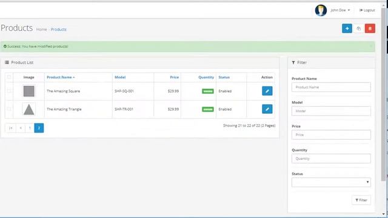The image size is (388, 218).
Task: Go to pagination page 1
Action: point(30,128)
